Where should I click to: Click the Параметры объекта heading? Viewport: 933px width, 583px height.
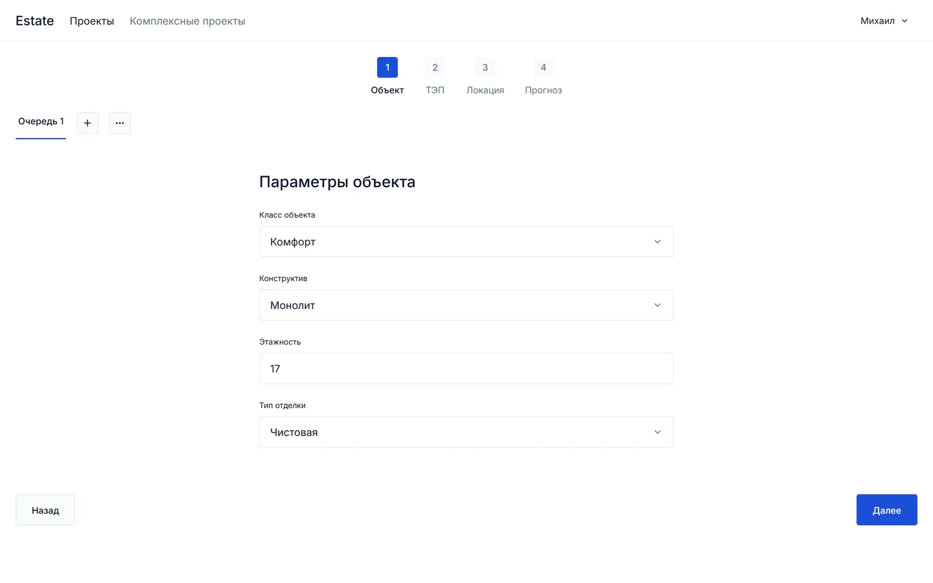[337, 182]
